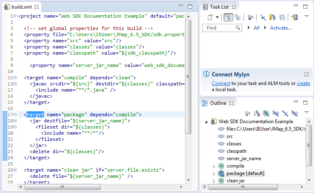Toggle Categorized task presentation button
314x193 pixels.
(x=229, y=17)
